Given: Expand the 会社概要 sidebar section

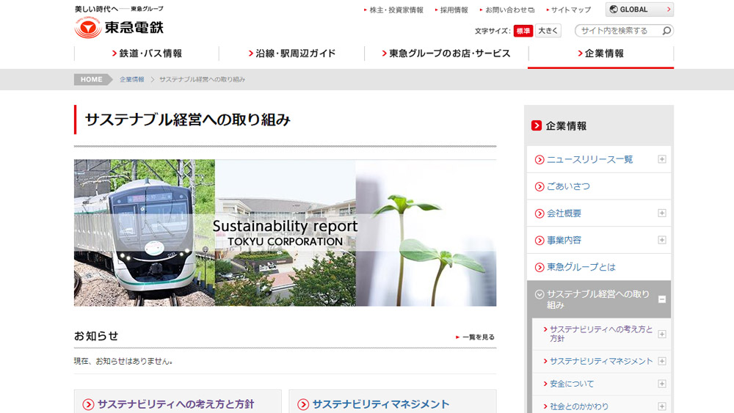Looking at the screenshot, I should pos(662,213).
